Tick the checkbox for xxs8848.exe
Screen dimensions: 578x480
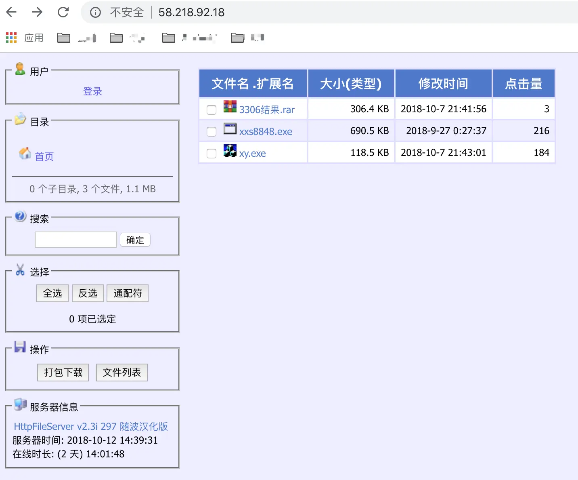pos(212,132)
